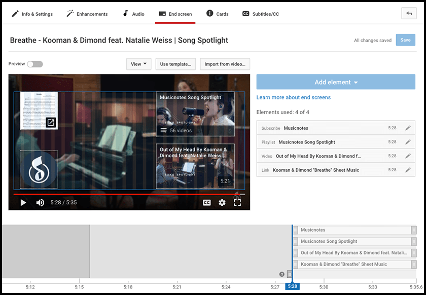The width and height of the screenshot is (426, 295).
Task: Select the Subscribe Musicnotes row
Action: (336, 128)
